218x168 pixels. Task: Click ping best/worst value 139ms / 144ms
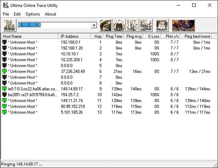(198, 89)
